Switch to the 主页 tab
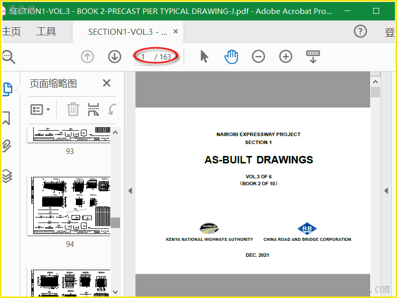 coord(11,32)
